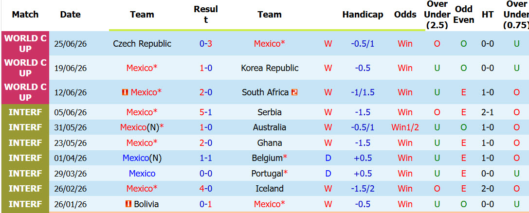Screen dimensions: 529x213
Task: Click the Date column header
Action: (71, 15)
